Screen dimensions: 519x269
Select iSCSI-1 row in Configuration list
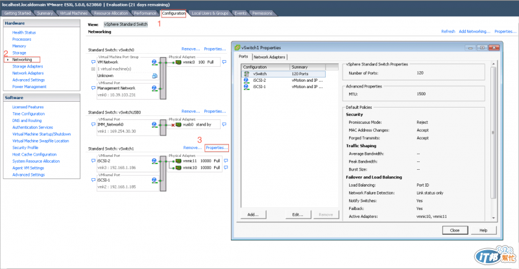pos(284,87)
